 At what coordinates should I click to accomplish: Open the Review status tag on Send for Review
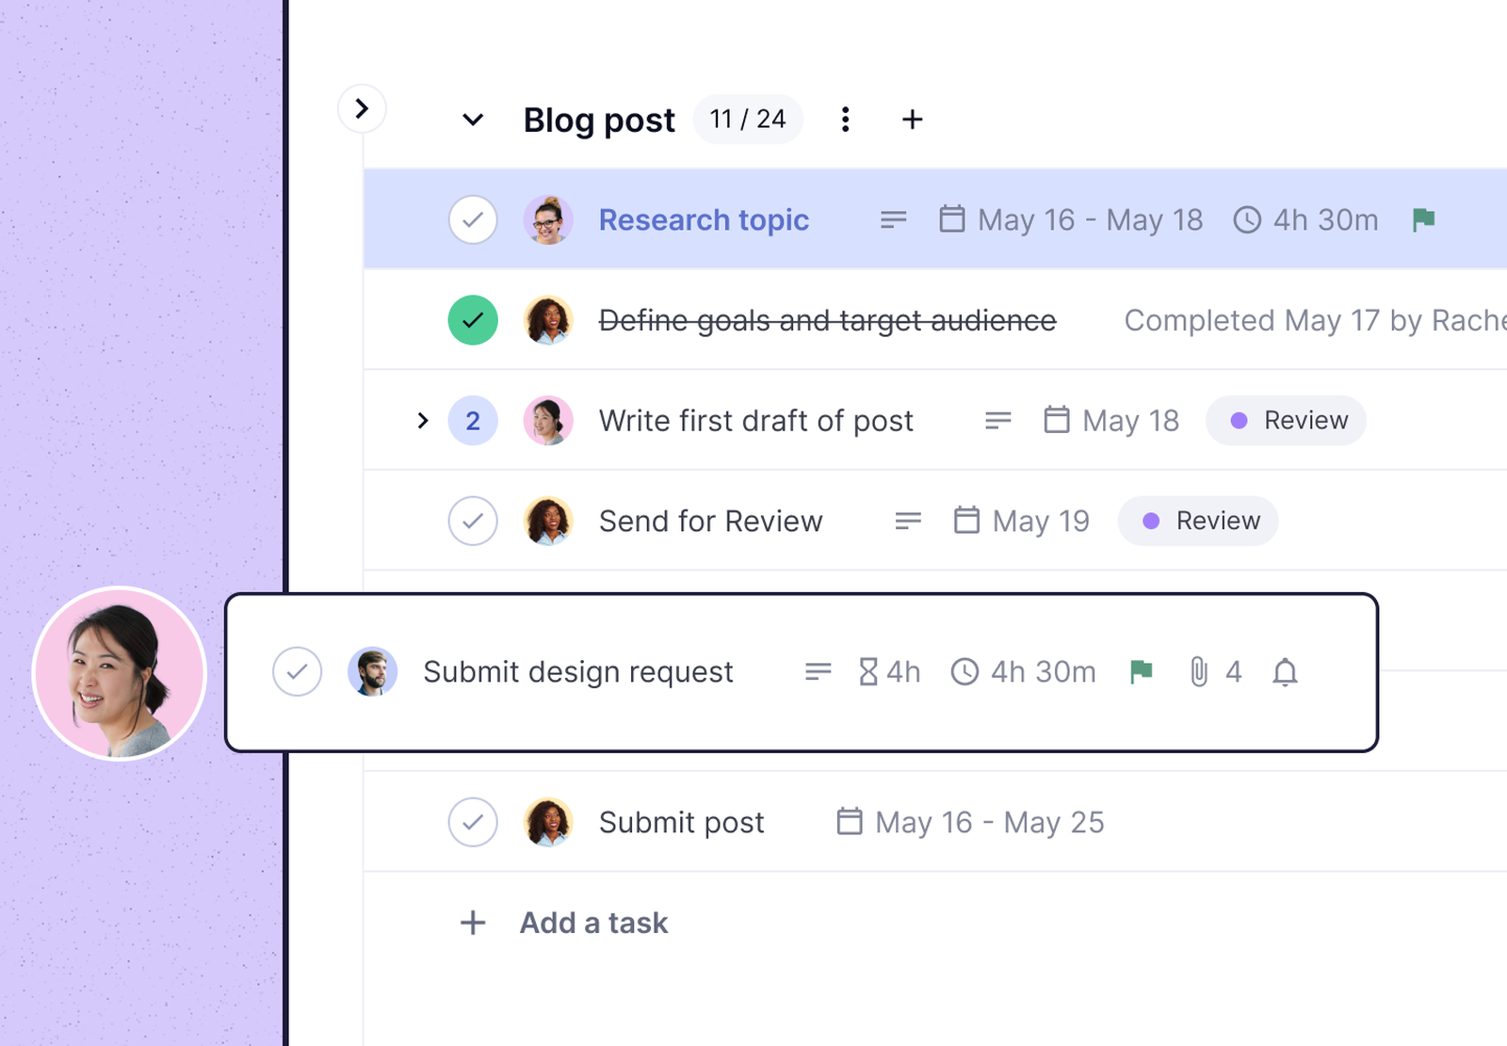(1198, 521)
